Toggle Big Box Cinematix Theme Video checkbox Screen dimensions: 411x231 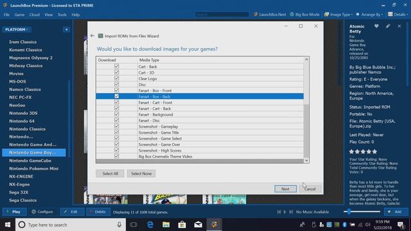click(x=117, y=156)
